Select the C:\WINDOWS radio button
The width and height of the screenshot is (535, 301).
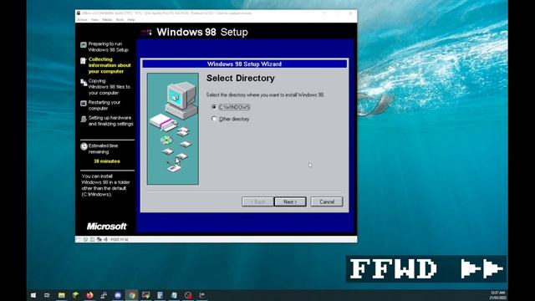point(214,107)
